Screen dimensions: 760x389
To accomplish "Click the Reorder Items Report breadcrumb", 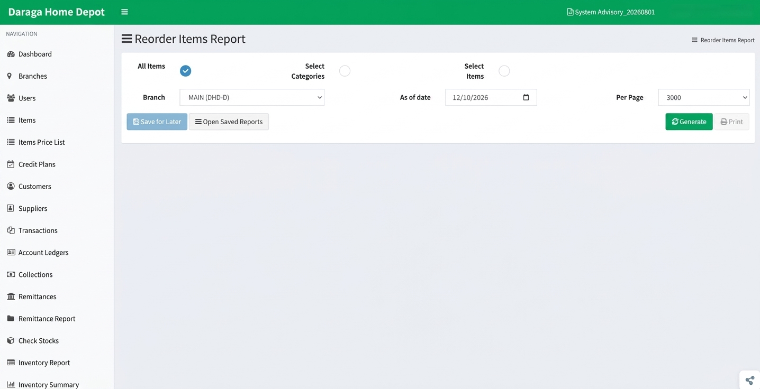I will (x=723, y=40).
